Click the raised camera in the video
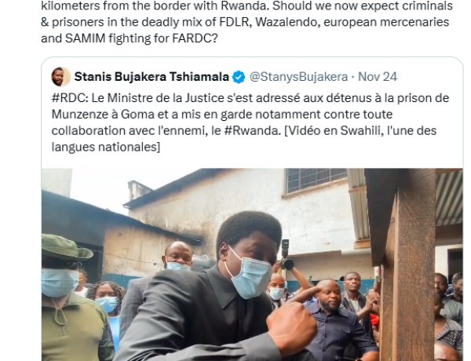This screenshot has width=471, height=361. click(286, 255)
